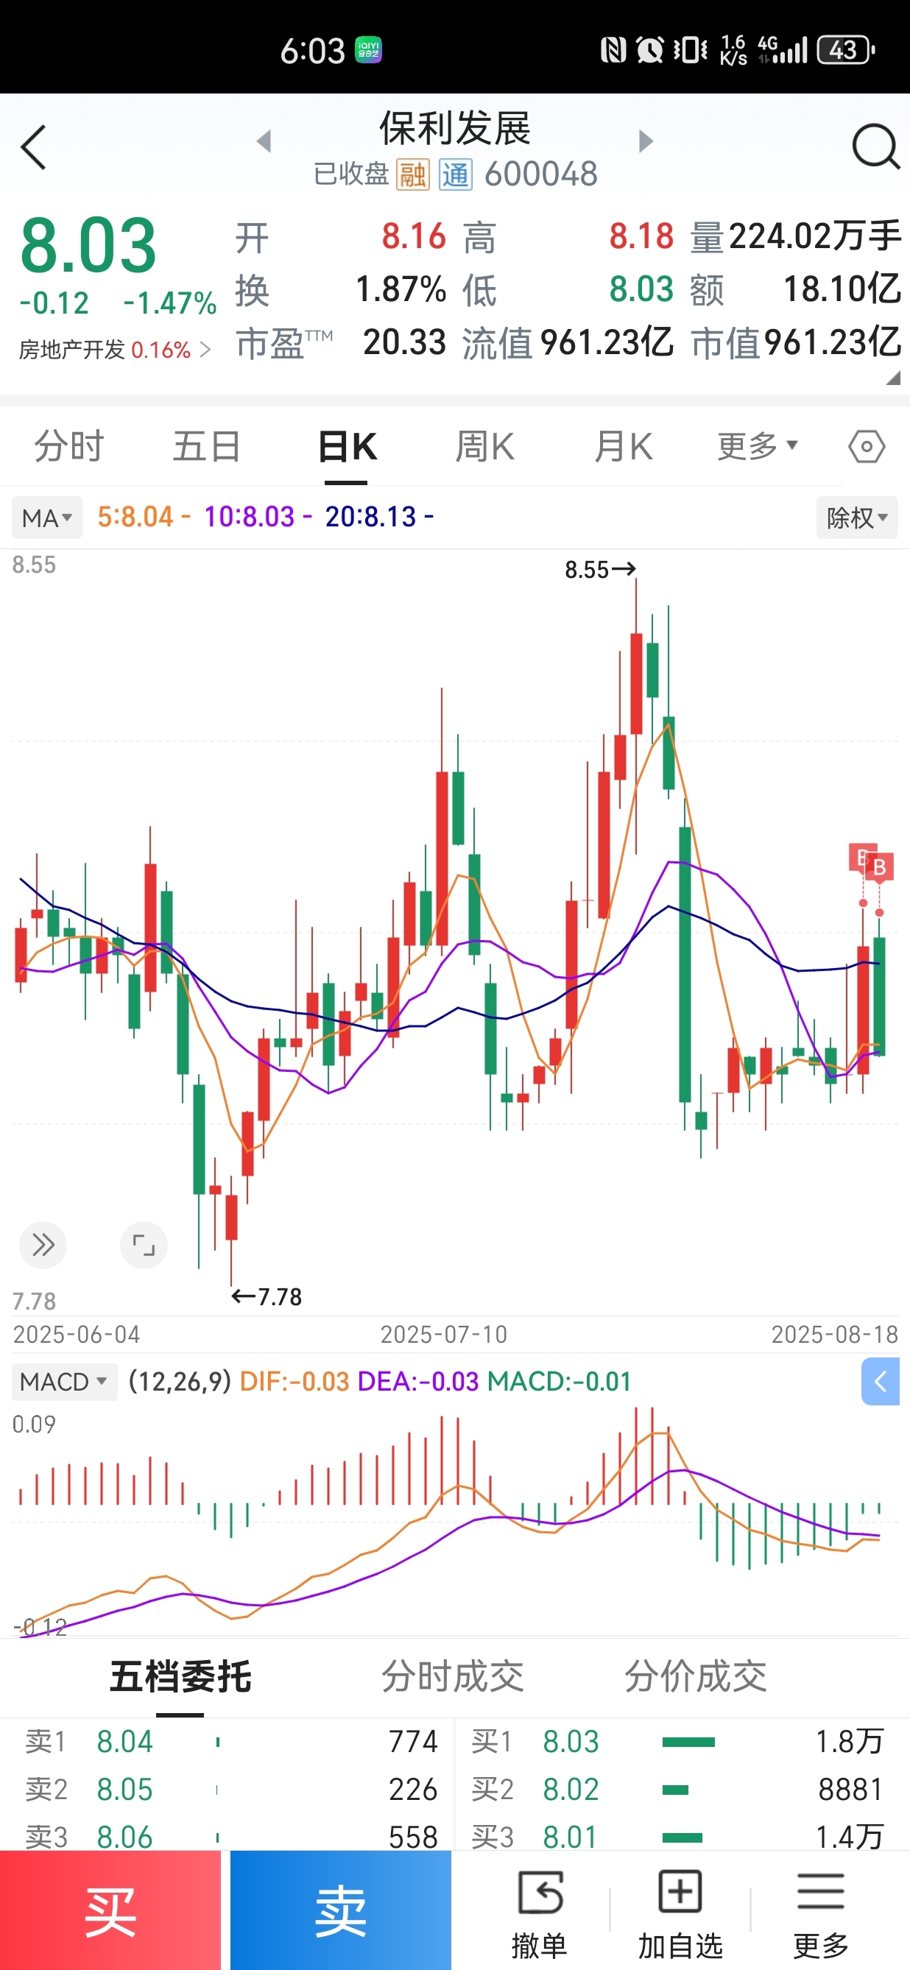This screenshot has height=1970, width=910.
Task: Open the search magnifier icon
Action: pos(875,146)
